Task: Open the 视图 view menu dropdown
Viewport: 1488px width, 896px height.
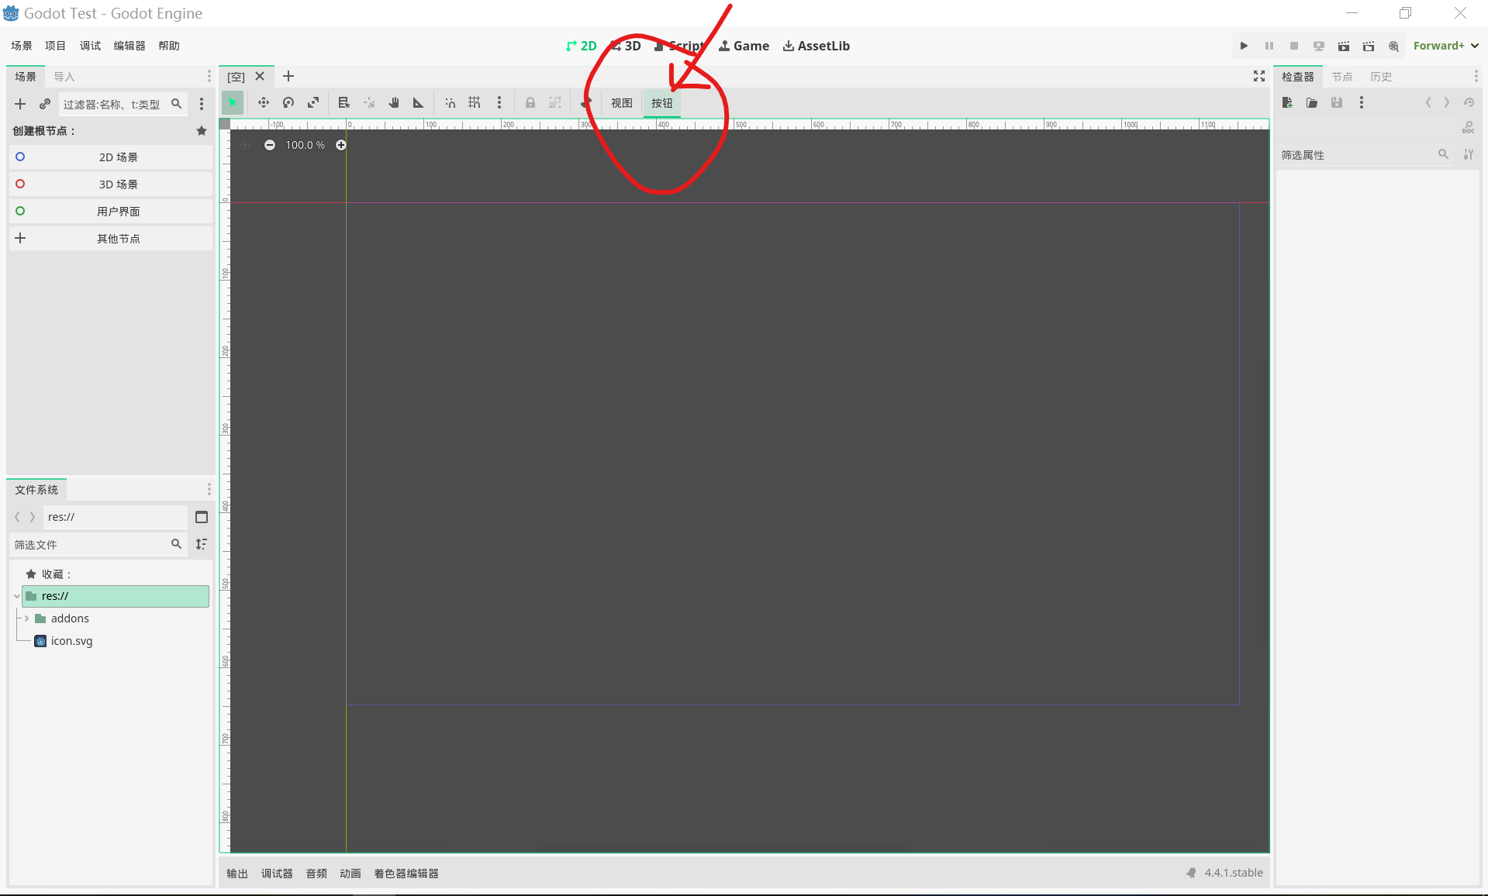Action: (x=621, y=103)
